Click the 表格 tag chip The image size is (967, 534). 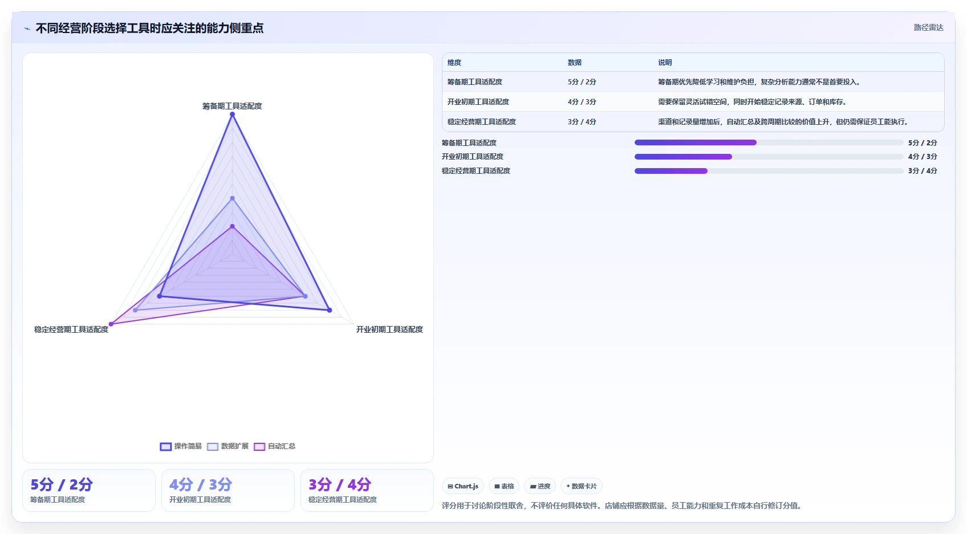(504, 486)
